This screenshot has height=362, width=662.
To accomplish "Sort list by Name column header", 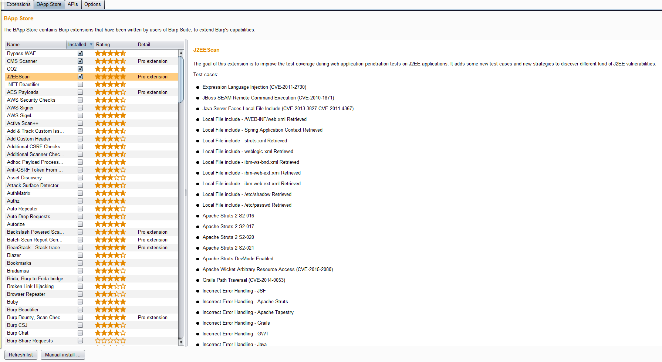I will click(36, 44).
